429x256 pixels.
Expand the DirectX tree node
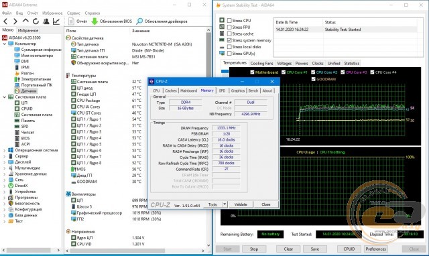(5, 186)
